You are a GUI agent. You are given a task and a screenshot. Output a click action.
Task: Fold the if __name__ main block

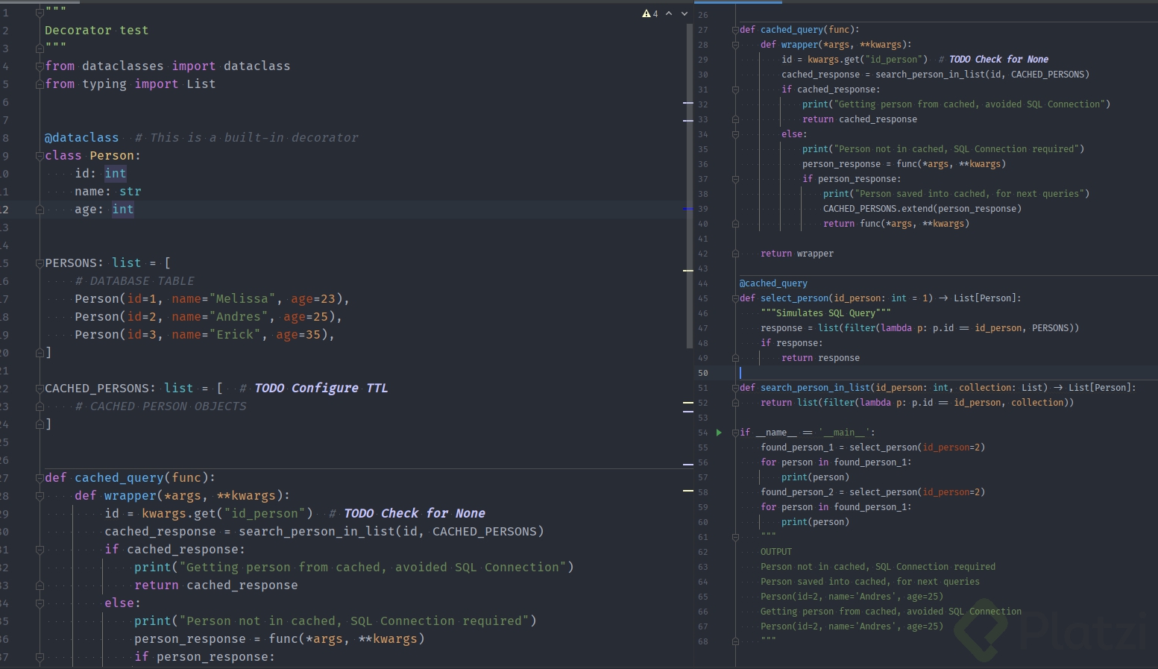tap(735, 433)
